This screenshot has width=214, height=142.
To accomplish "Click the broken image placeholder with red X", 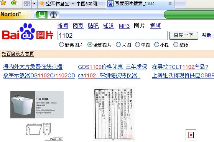I will point(191,135).
